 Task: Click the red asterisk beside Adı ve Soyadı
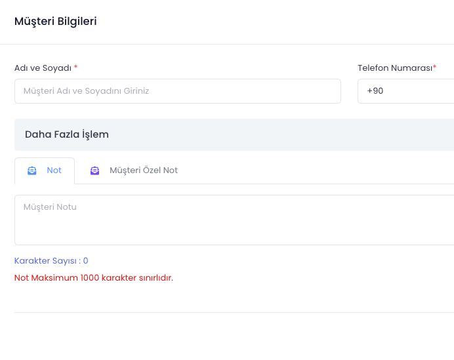[75, 68]
